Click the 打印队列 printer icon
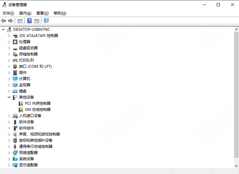 pos(15,60)
